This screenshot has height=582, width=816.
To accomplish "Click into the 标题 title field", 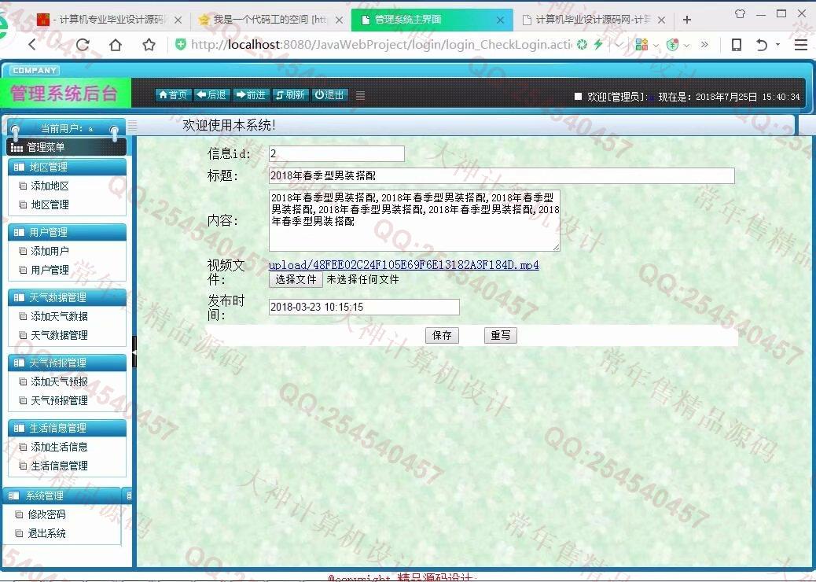I will (x=502, y=175).
